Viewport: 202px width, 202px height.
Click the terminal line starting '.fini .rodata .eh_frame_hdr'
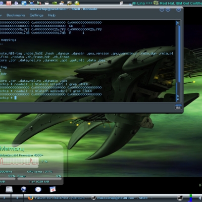pos(35,57)
